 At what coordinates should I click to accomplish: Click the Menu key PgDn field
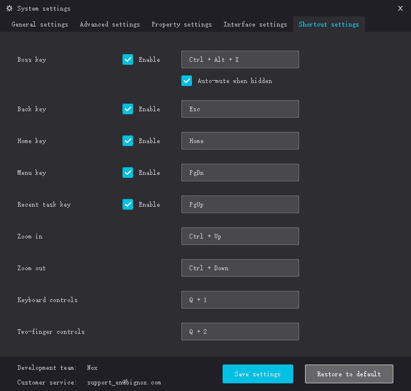click(240, 173)
